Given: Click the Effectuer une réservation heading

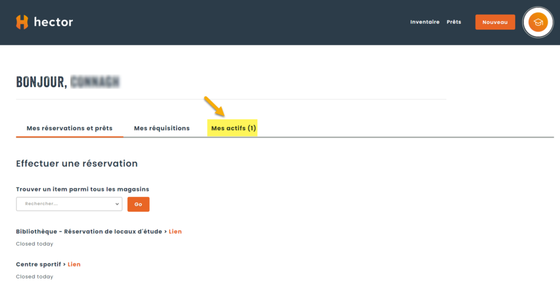Looking at the screenshot, I should coord(77,163).
